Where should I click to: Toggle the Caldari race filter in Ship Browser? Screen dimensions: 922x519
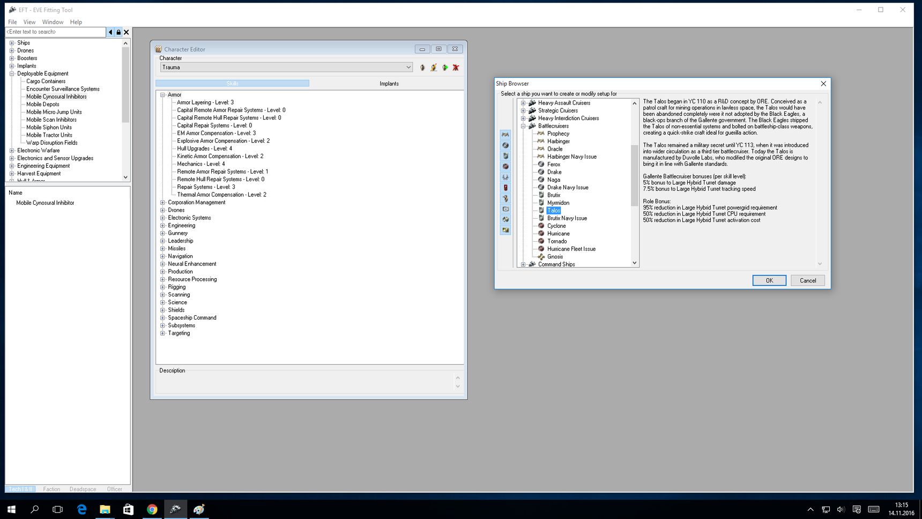click(505, 145)
